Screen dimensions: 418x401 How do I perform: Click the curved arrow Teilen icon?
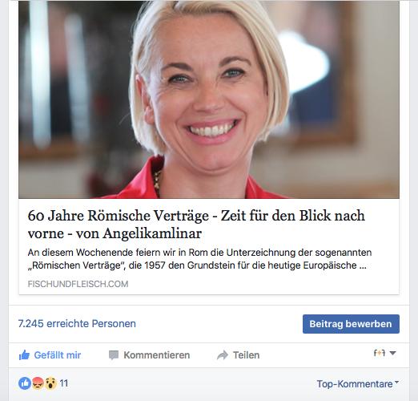[x=223, y=355]
